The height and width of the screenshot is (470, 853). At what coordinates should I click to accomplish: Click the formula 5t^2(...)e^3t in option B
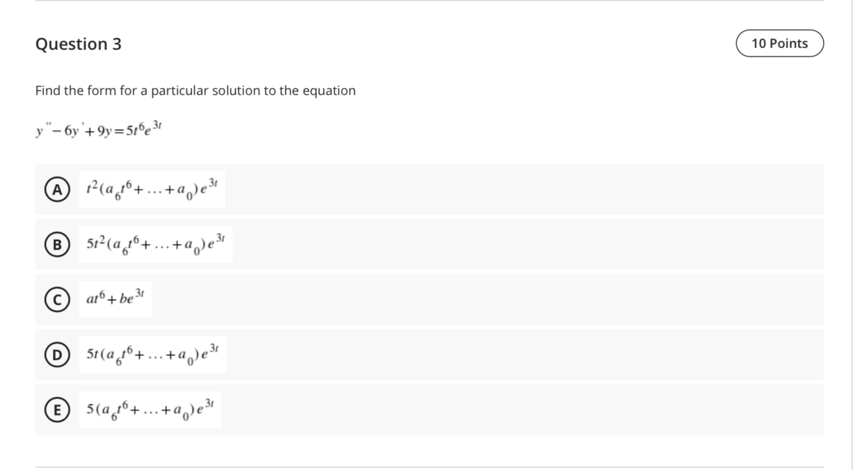click(x=155, y=244)
